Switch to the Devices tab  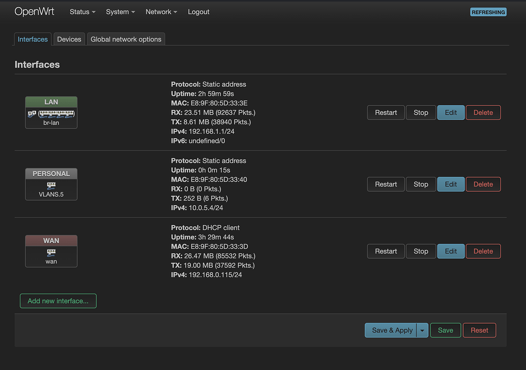[69, 39]
